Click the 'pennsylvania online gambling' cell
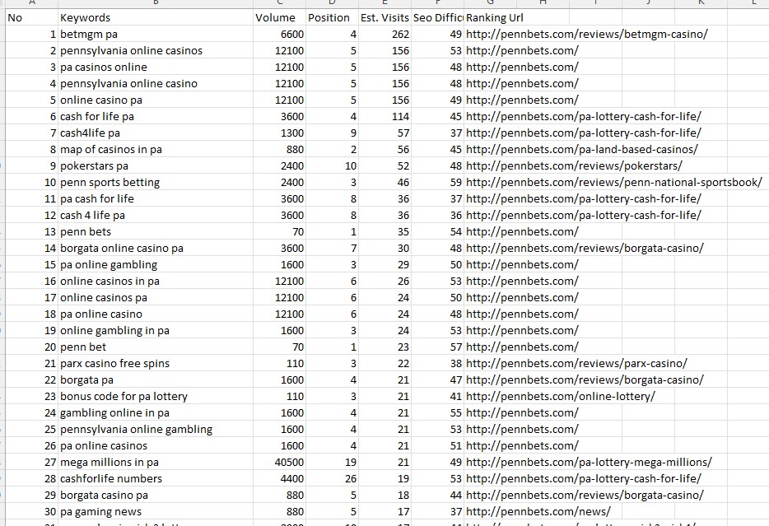This screenshot has height=526, width=769. click(156, 430)
